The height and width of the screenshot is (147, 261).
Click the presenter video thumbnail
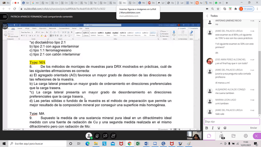tap(194, 135)
